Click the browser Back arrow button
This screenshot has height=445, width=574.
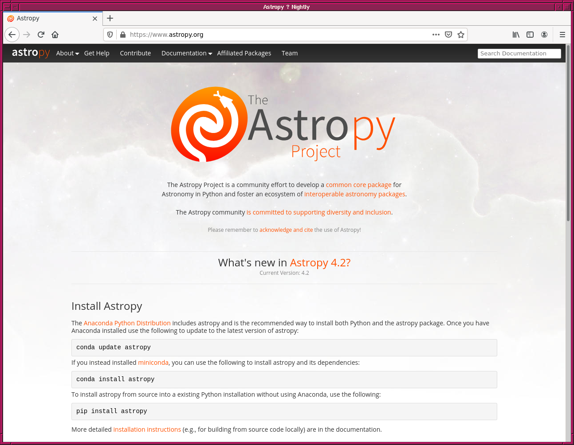pyautogui.click(x=12, y=35)
